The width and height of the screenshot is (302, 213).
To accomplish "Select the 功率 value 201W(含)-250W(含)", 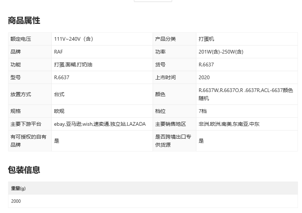I will coord(221,52).
